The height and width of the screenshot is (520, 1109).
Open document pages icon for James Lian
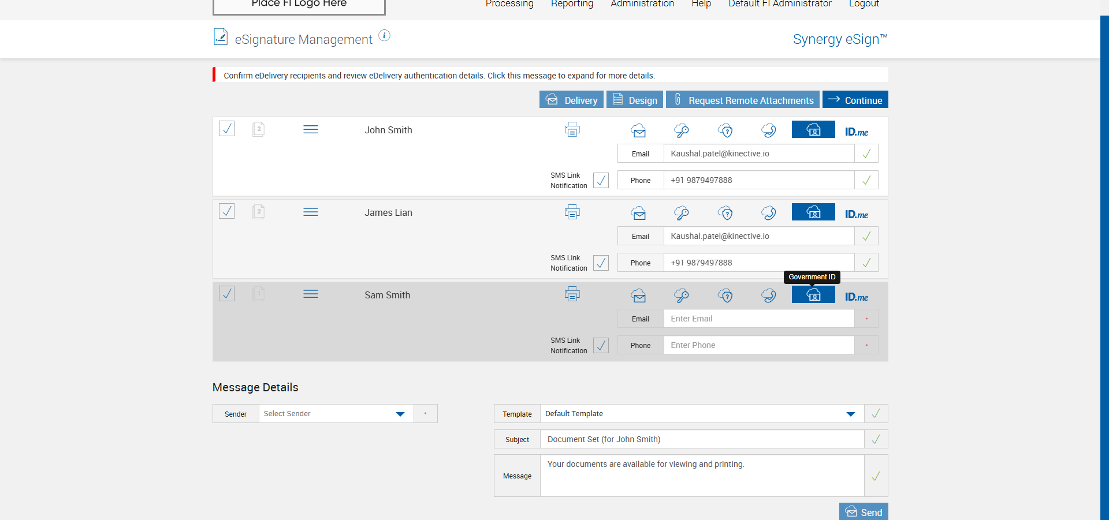pos(259,212)
